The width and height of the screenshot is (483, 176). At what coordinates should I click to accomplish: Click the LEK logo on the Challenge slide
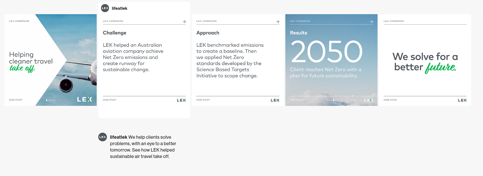click(x=181, y=100)
